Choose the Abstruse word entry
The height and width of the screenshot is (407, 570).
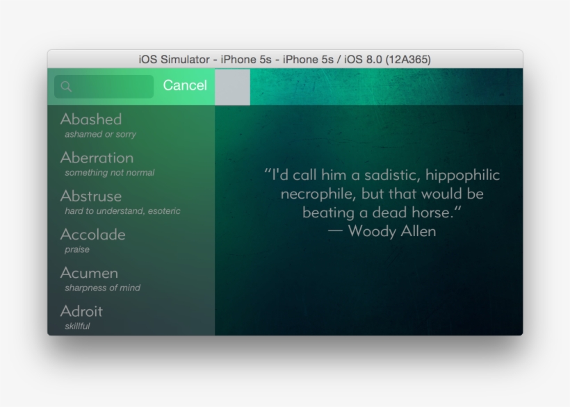point(91,196)
